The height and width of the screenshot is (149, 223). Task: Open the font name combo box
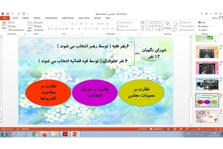click(55, 24)
